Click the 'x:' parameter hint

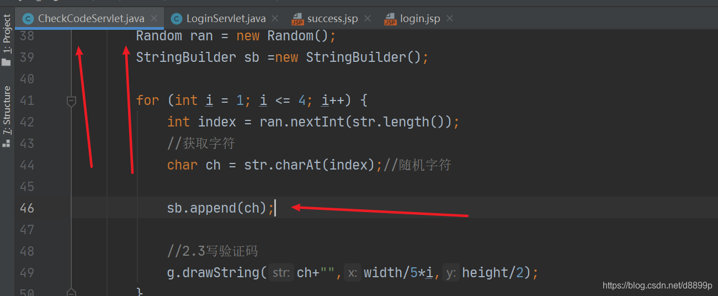pos(352,273)
